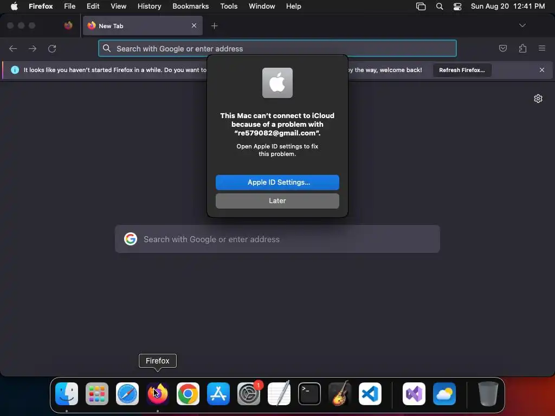Open Terminal from the Dock
This screenshot has width=555, height=416.
pyautogui.click(x=309, y=394)
